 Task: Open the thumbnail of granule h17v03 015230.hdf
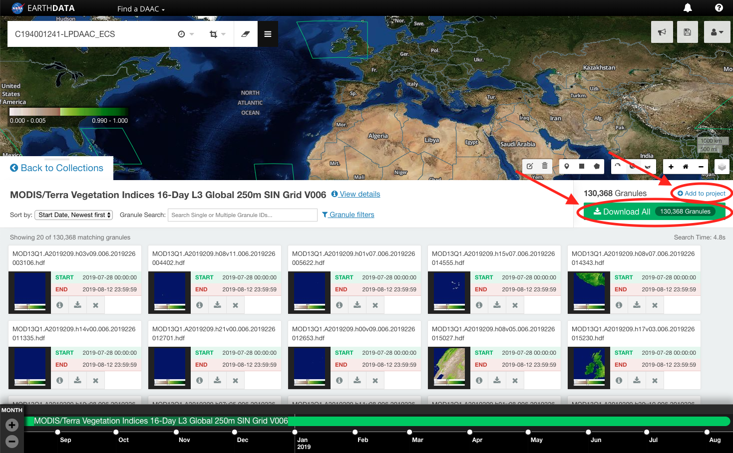coord(589,368)
